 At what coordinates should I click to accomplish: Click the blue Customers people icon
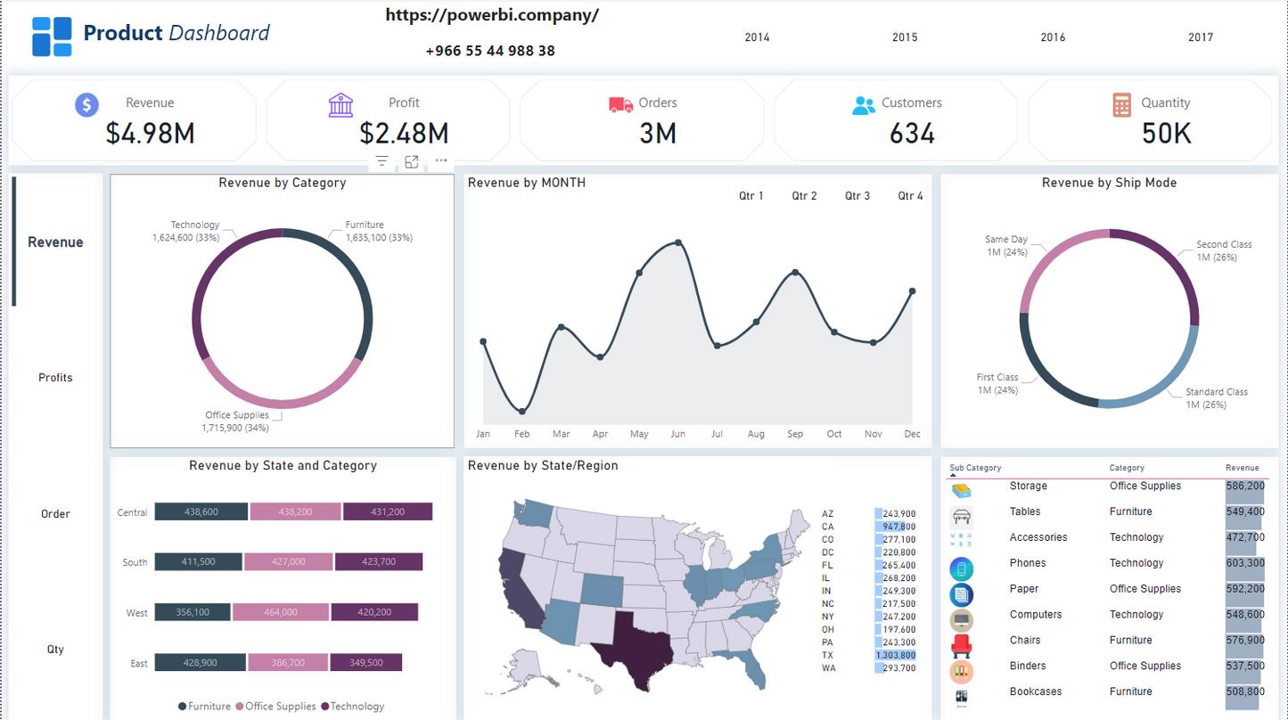(863, 105)
